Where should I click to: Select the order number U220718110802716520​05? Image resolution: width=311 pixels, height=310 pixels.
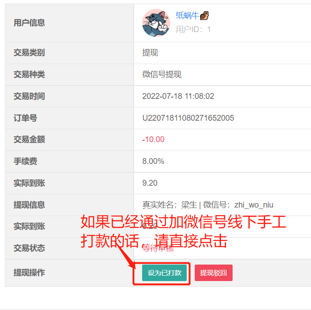tap(188, 118)
